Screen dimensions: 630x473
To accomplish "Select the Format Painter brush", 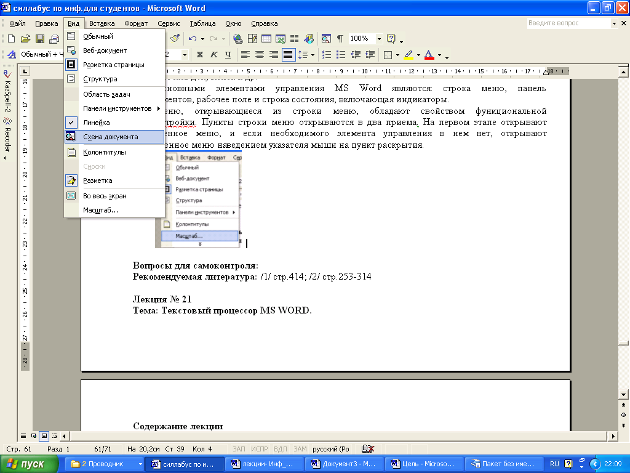I will click(x=175, y=38).
